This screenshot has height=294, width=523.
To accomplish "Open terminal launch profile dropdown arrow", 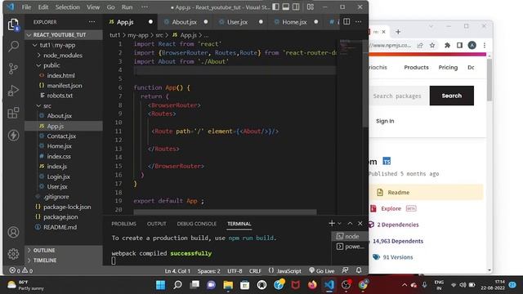I will (x=339, y=223).
